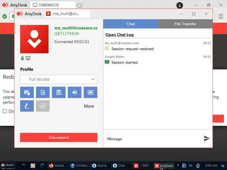Disconnect the AnyDesk session
Screen dimensions: 227x170
(x=59, y=137)
